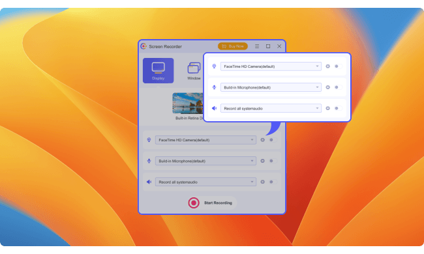The height and width of the screenshot is (254, 424).
Task: Click microphone icon in enlarged callout
Action: pyautogui.click(x=214, y=87)
